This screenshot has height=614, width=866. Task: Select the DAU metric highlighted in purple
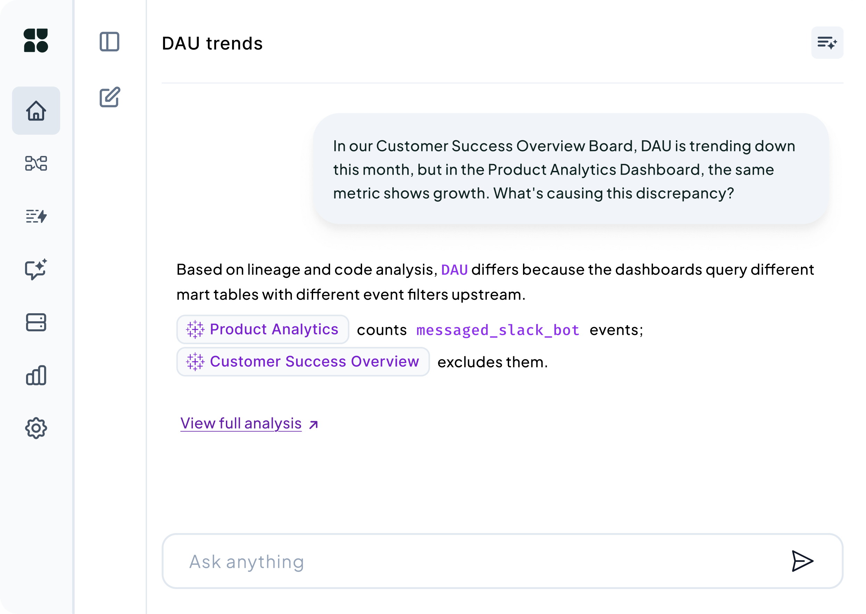455,270
